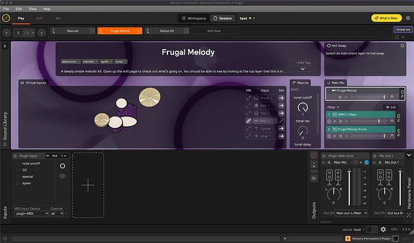Open the set number 2/3 dropdown

[x=24, y=33]
